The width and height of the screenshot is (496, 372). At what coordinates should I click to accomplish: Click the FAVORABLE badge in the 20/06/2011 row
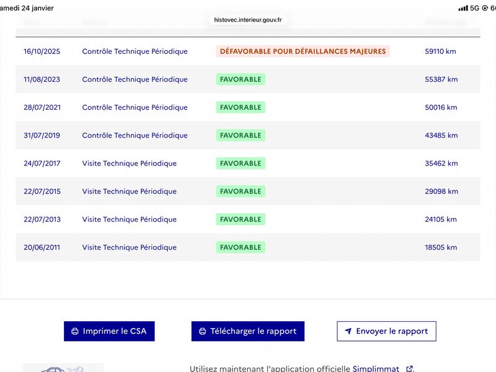click(241, 247)
